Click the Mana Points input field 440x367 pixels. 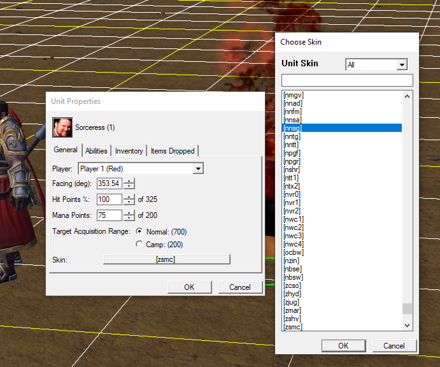click(110, 215)
